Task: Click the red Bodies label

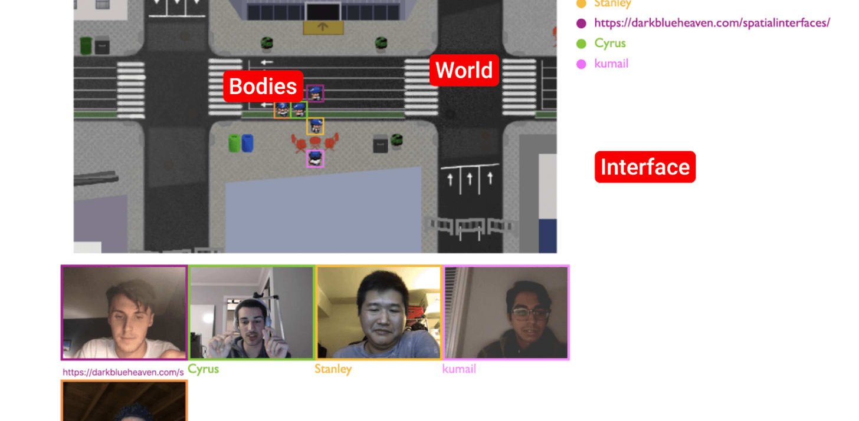Action: coord(263,87)
